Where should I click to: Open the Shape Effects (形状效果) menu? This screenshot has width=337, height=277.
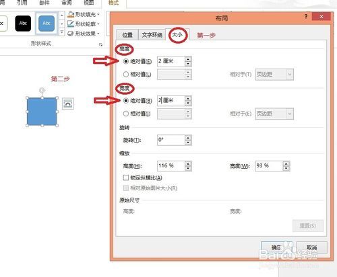coord(84,34)
